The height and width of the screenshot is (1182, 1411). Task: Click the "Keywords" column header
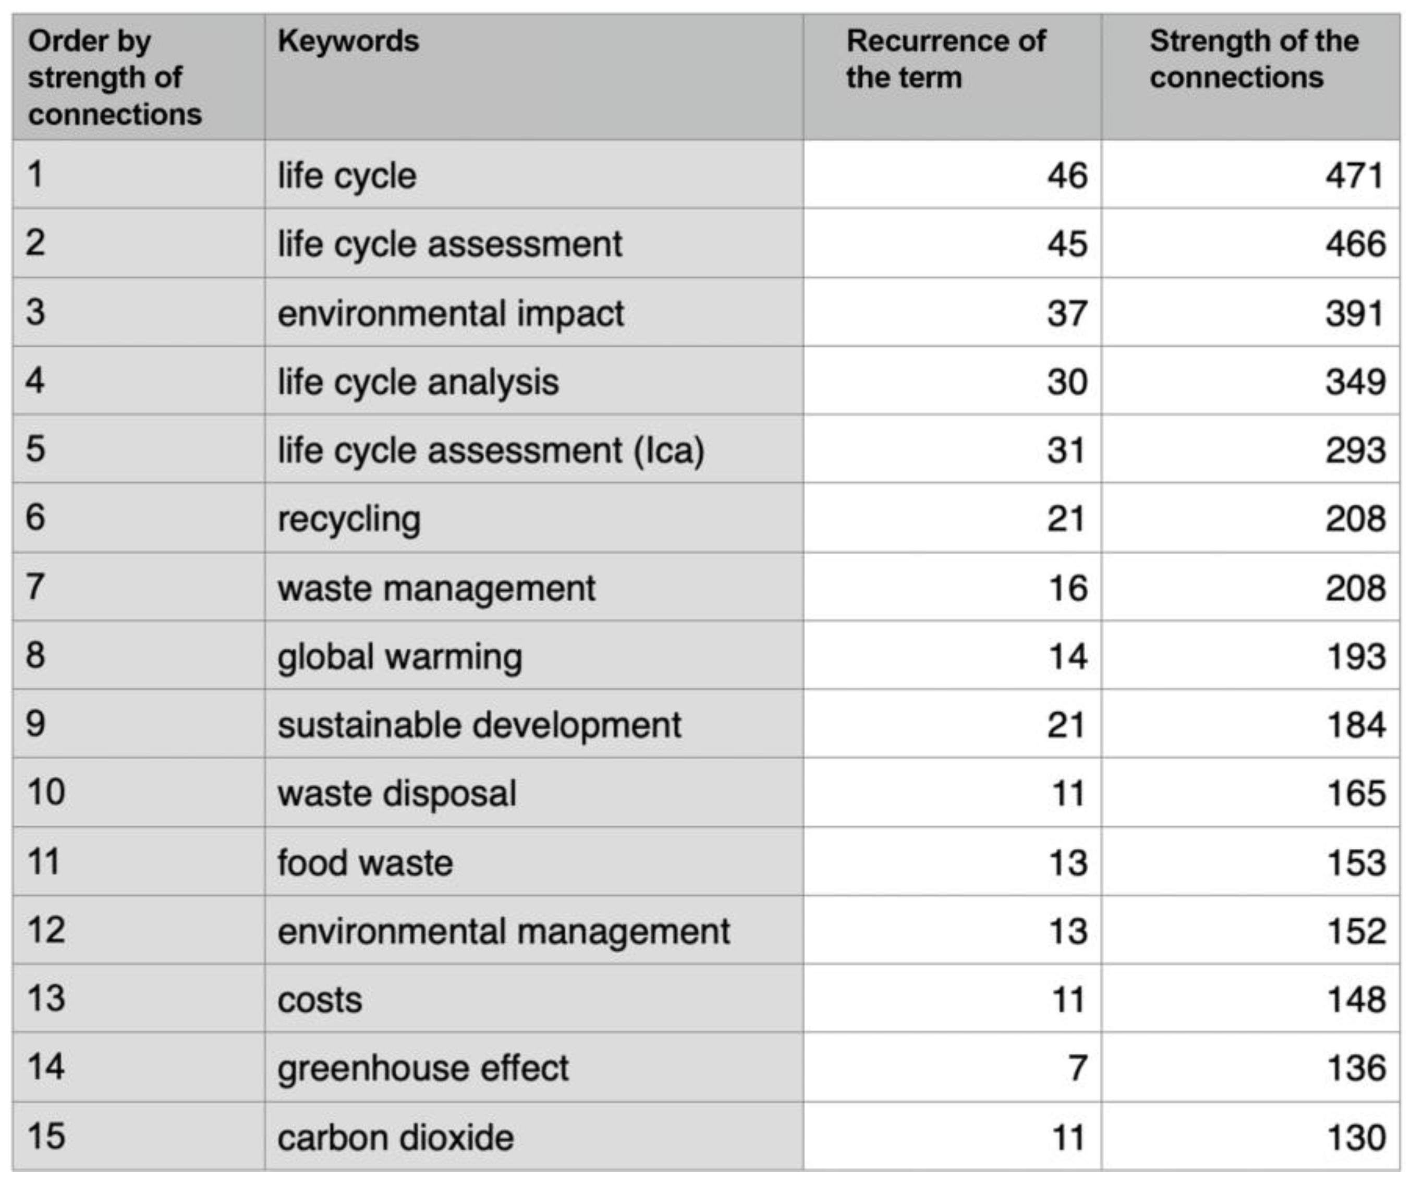coord(348,42)
